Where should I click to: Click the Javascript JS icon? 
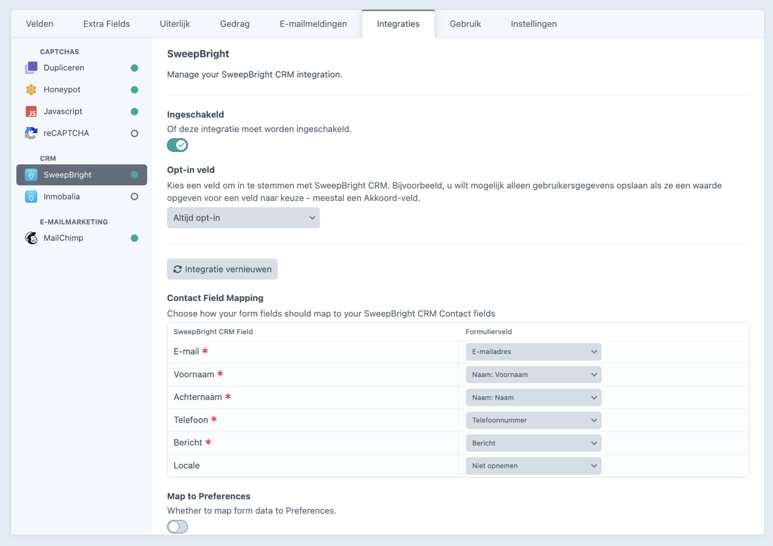(31, 112)
